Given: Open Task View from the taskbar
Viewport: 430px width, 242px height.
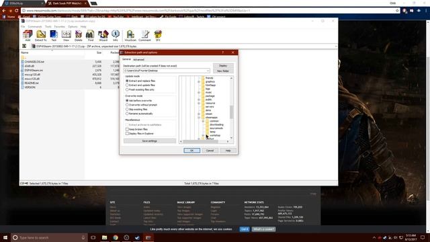Looking at the screenshot, I should coord(93,237).
